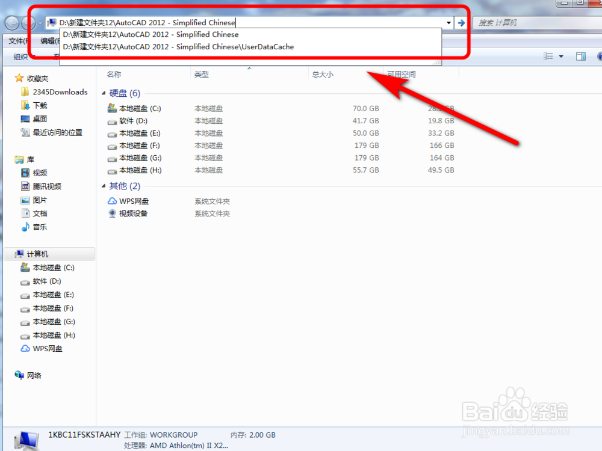Open the 文件 menu
The image size is (602, 451).
[x=17, y=41]
